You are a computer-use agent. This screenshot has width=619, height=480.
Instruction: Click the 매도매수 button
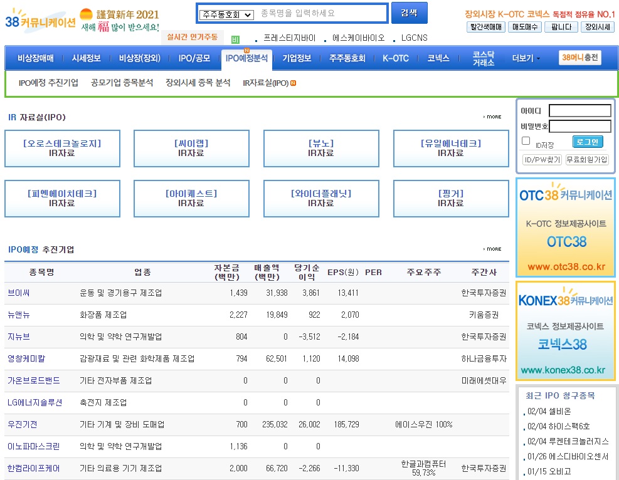click(525, 27)
